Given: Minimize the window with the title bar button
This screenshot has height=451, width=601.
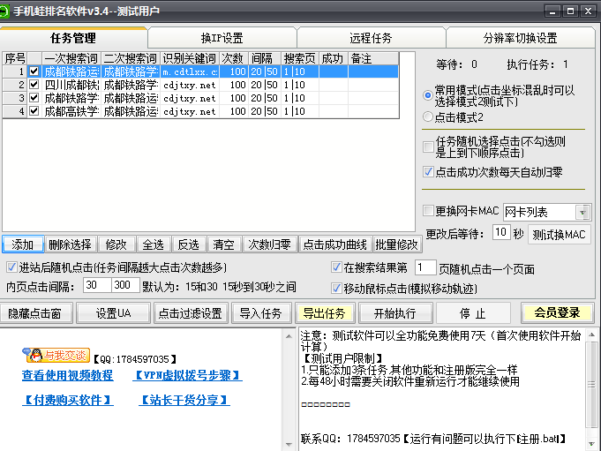Looking at the screenshot, I should [551, 10].
